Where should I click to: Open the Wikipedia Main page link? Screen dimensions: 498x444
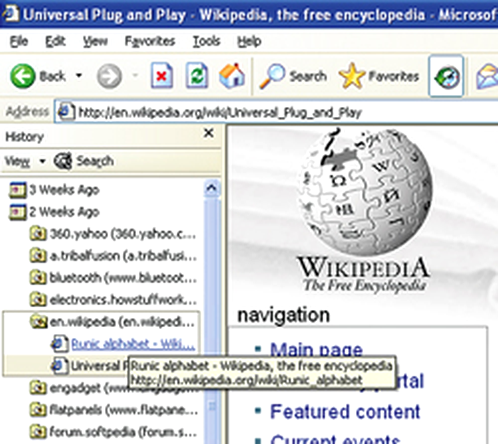click(x=316, y=349)
